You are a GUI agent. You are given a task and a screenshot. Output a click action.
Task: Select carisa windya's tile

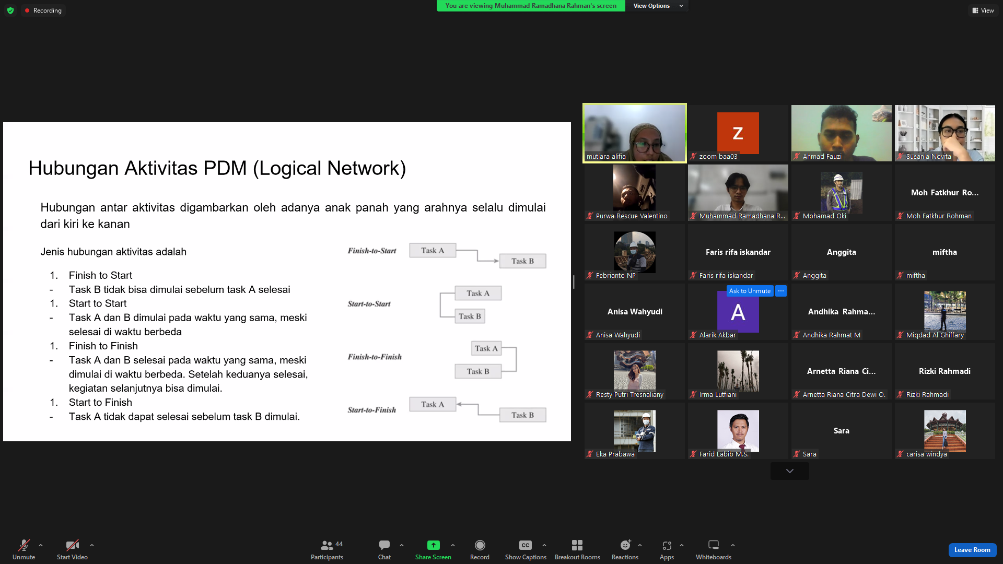(x=945, y=431)
